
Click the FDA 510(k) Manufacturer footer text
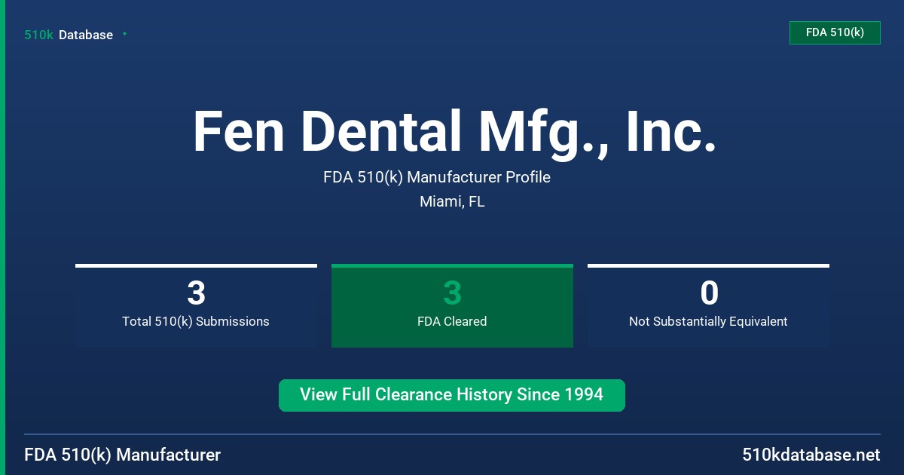(123, 455)
